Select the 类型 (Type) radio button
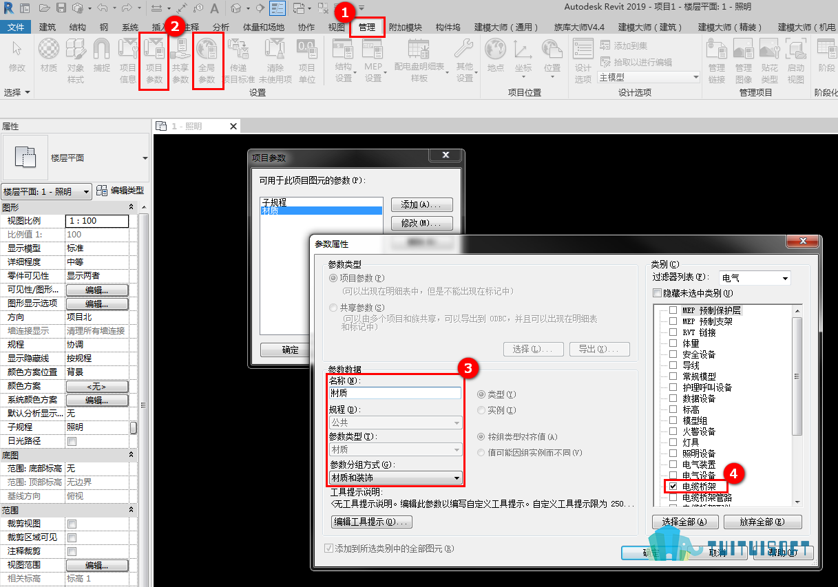Image resolution: width=838 pixels, height=587 pixels. (x=482, y=394)
